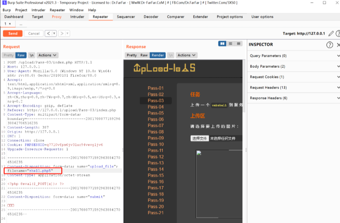This screenshot has height=223, width=340.
Task: Go forward to next request arrow
Action: pos(62,34)
